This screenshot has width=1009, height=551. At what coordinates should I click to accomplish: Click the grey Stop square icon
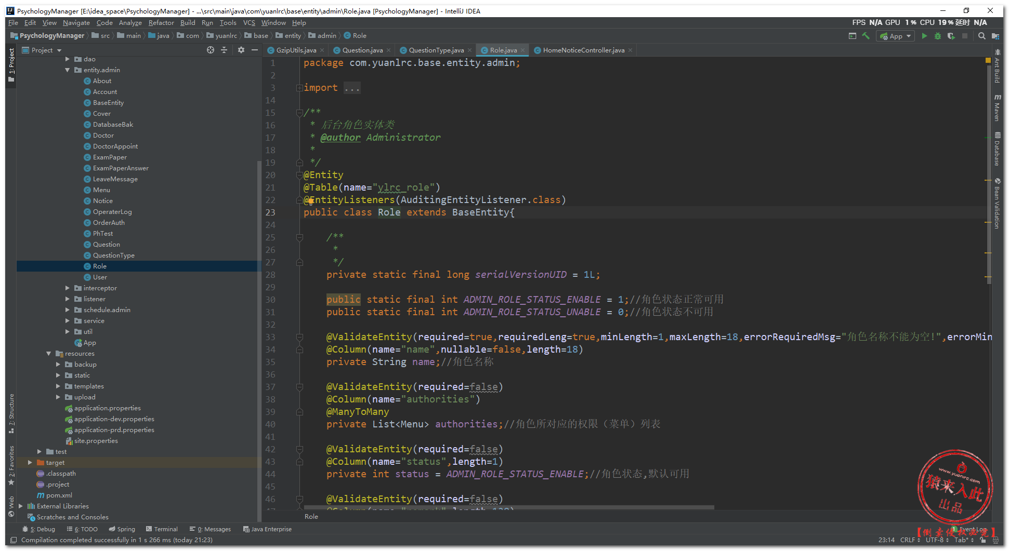(x=965, y=36)
